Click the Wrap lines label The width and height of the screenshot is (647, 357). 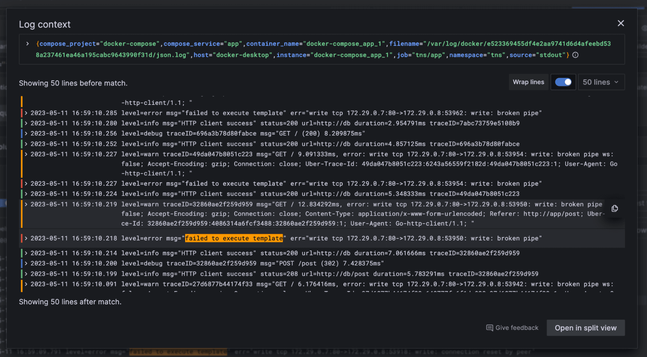529,82
